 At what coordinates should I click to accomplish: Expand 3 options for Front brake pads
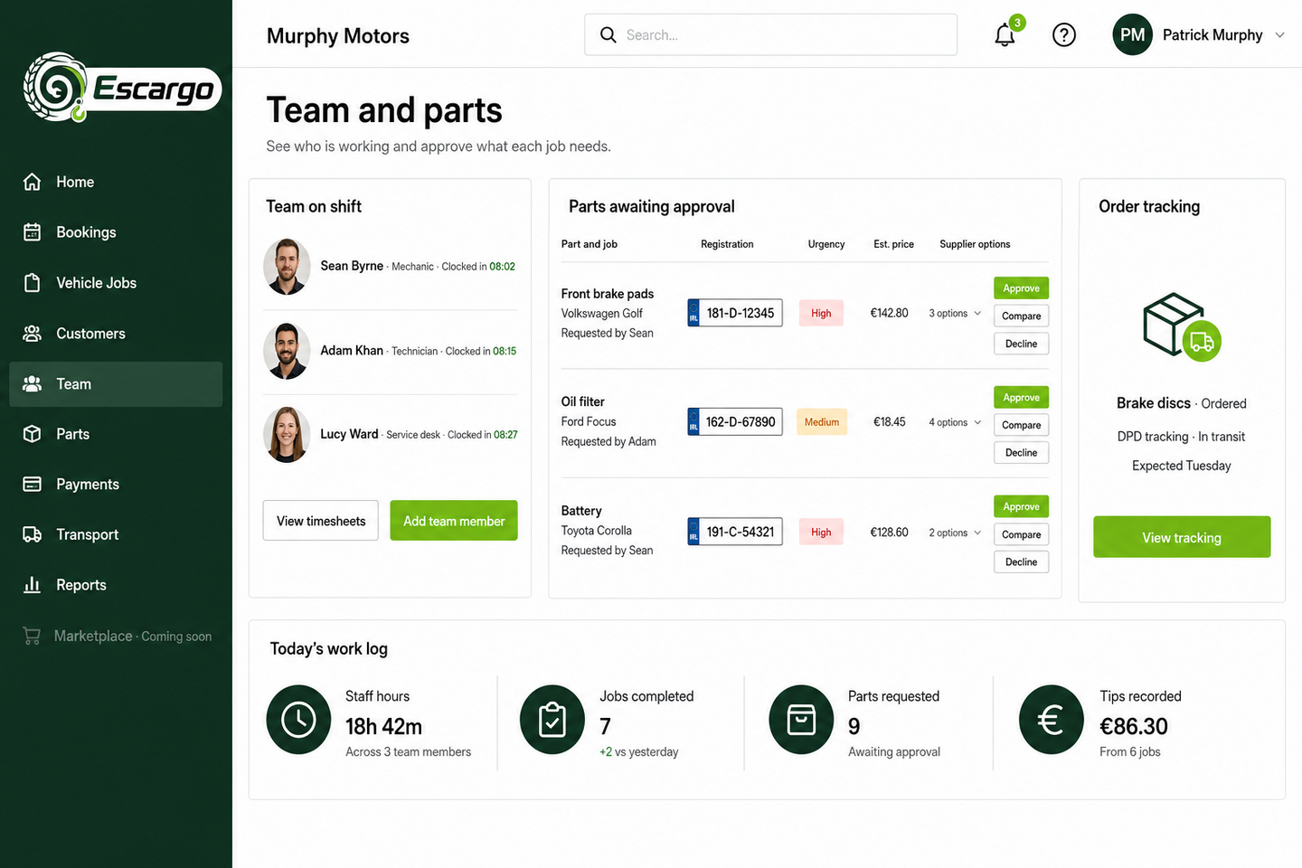[955, 313]
